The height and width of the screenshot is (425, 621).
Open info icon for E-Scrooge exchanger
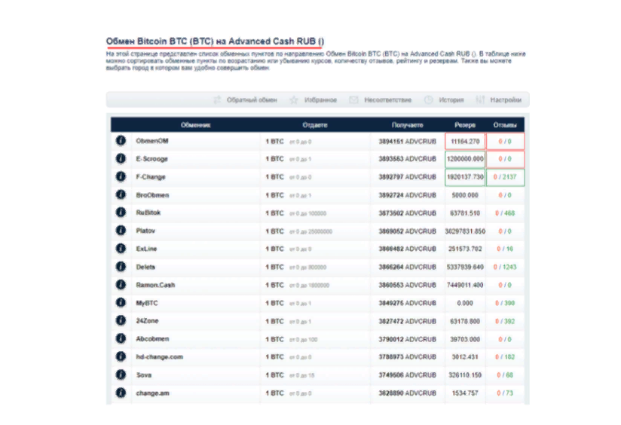pos(120,159)
